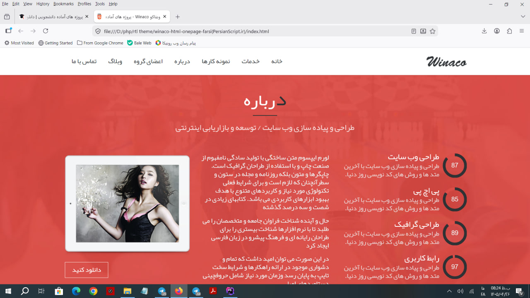Open the Tools menu
This screenshot has width=530, height=298.
pyautogui.click(x=100, y=4)
